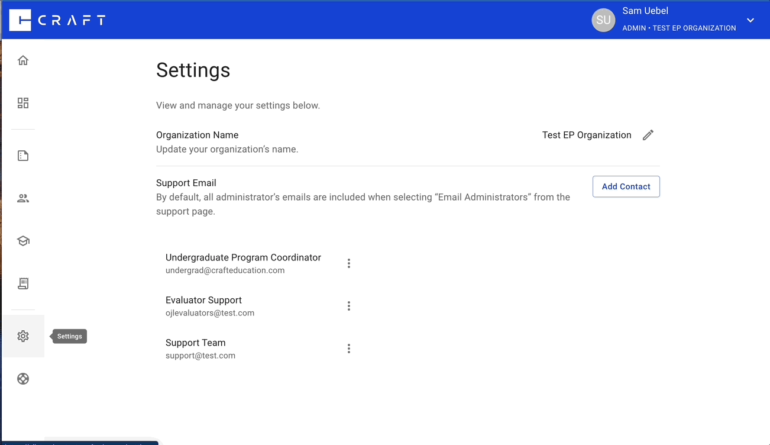Click the undergrad@crafteducation.com email address
This screenshot has height=445, width=770.
pos(226,270)
